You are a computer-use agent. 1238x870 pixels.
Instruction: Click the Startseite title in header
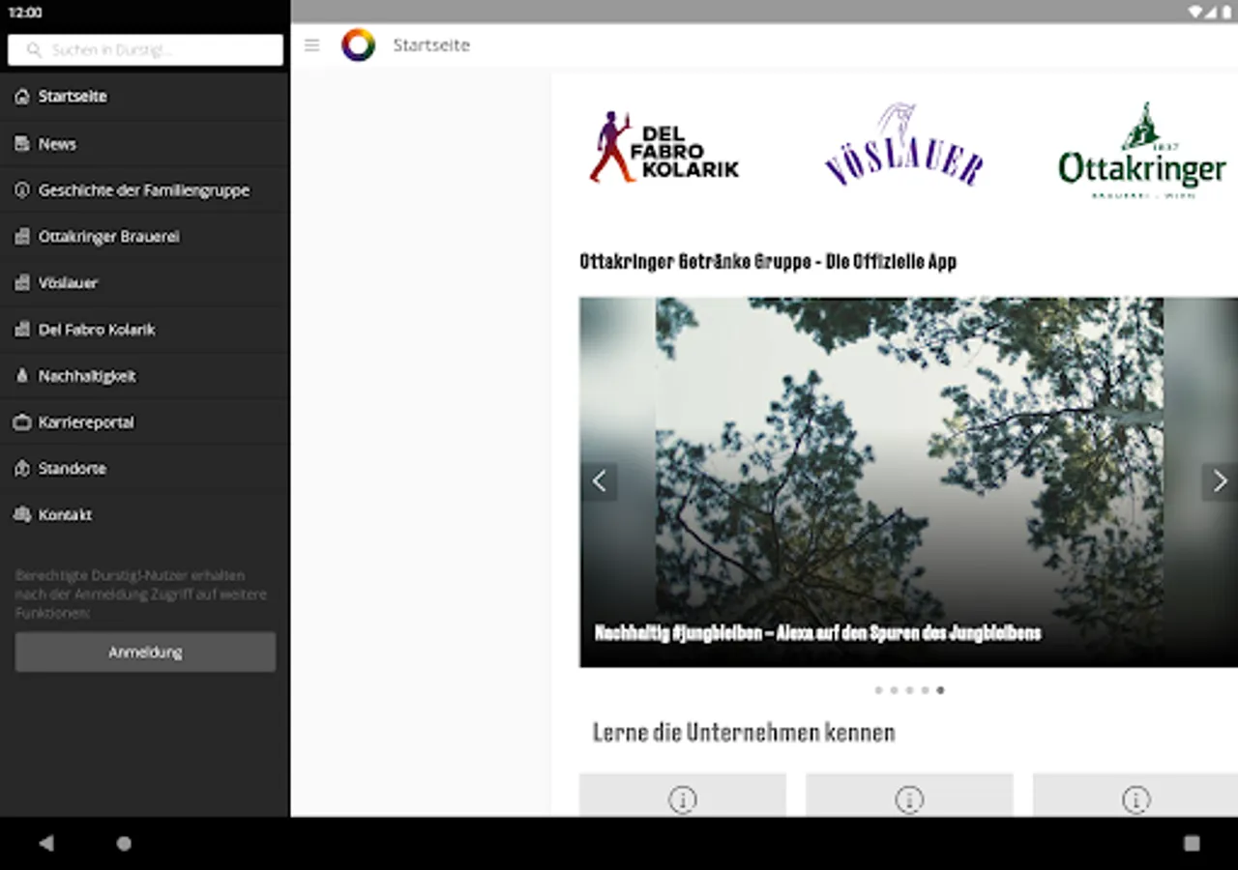pyautogui.click(x=431, y=45)
